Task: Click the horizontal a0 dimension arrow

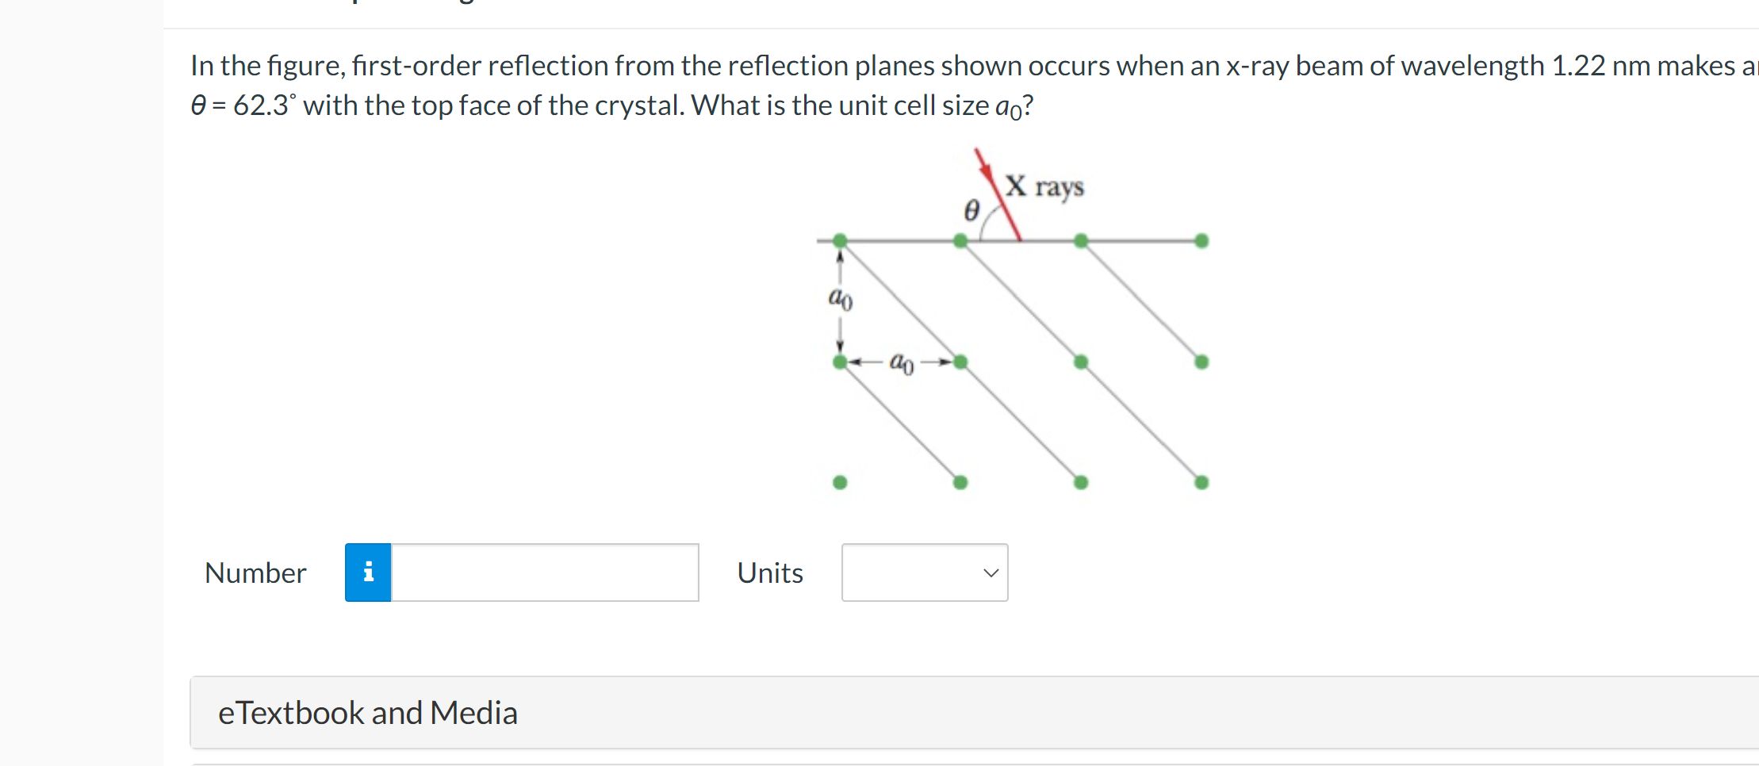Action: (902, 362)
